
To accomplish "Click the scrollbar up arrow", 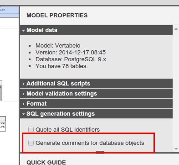I will pos(176,29).
